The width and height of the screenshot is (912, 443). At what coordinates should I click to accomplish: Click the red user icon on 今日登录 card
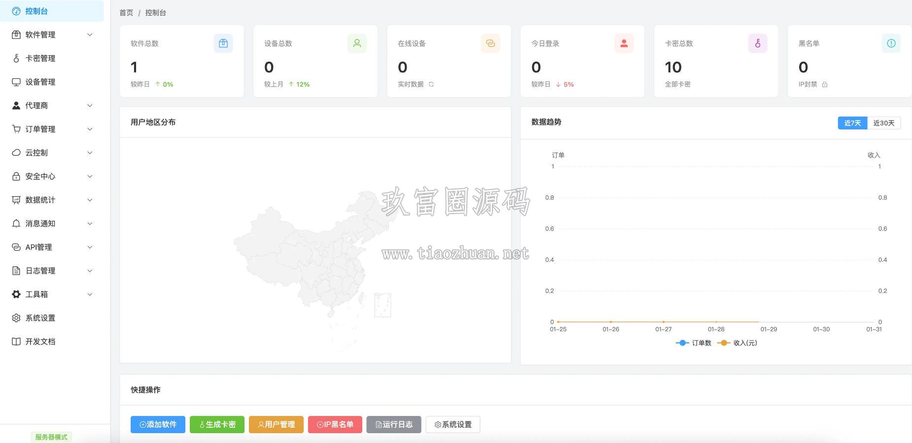624,43
